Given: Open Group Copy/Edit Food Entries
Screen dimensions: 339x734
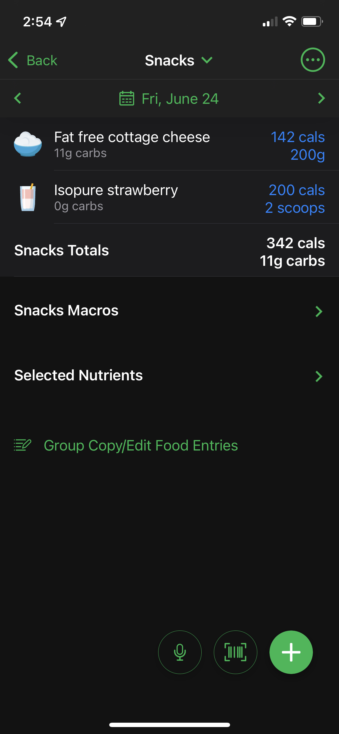Looking at the screenshot, I should (141, 445).
